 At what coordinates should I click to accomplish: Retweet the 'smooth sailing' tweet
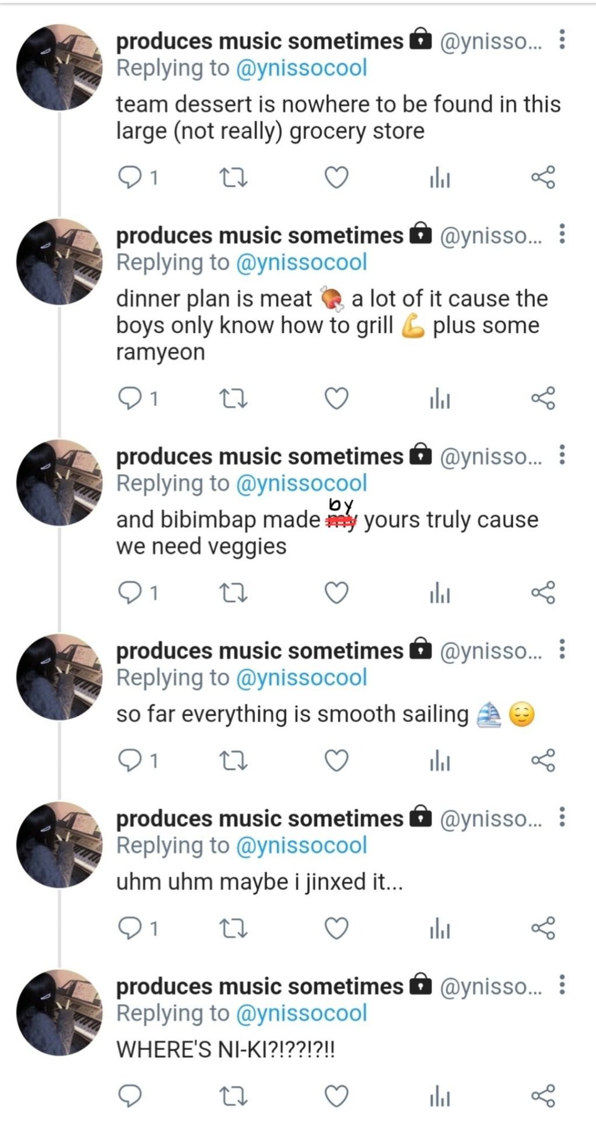(x=233, y=761)
